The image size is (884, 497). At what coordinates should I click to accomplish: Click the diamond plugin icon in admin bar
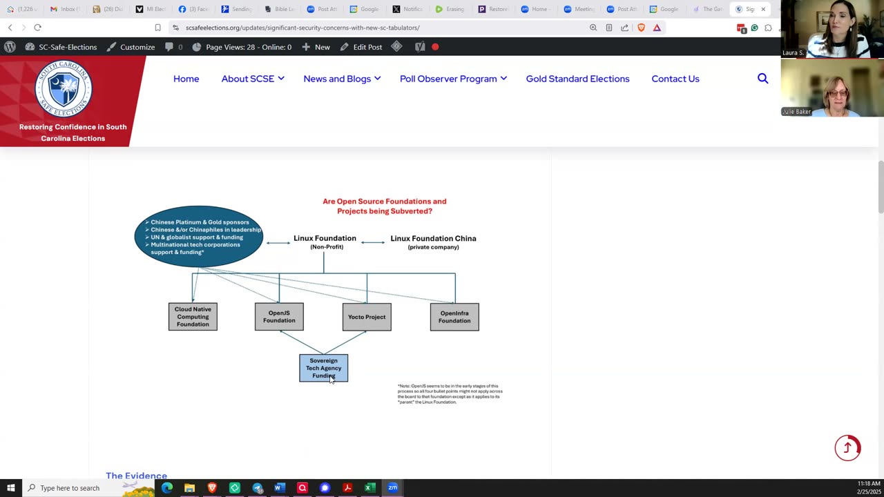click(396, 47)
